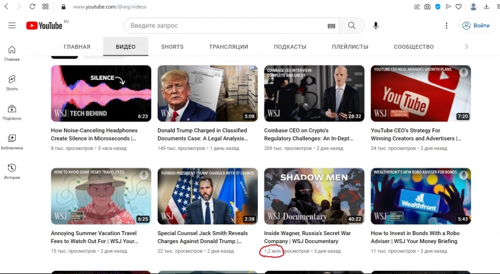Open the ТРАНСЛЯЦИИ channel tab
The height and width of the screenshot is (274, 500).
[228, 47]
